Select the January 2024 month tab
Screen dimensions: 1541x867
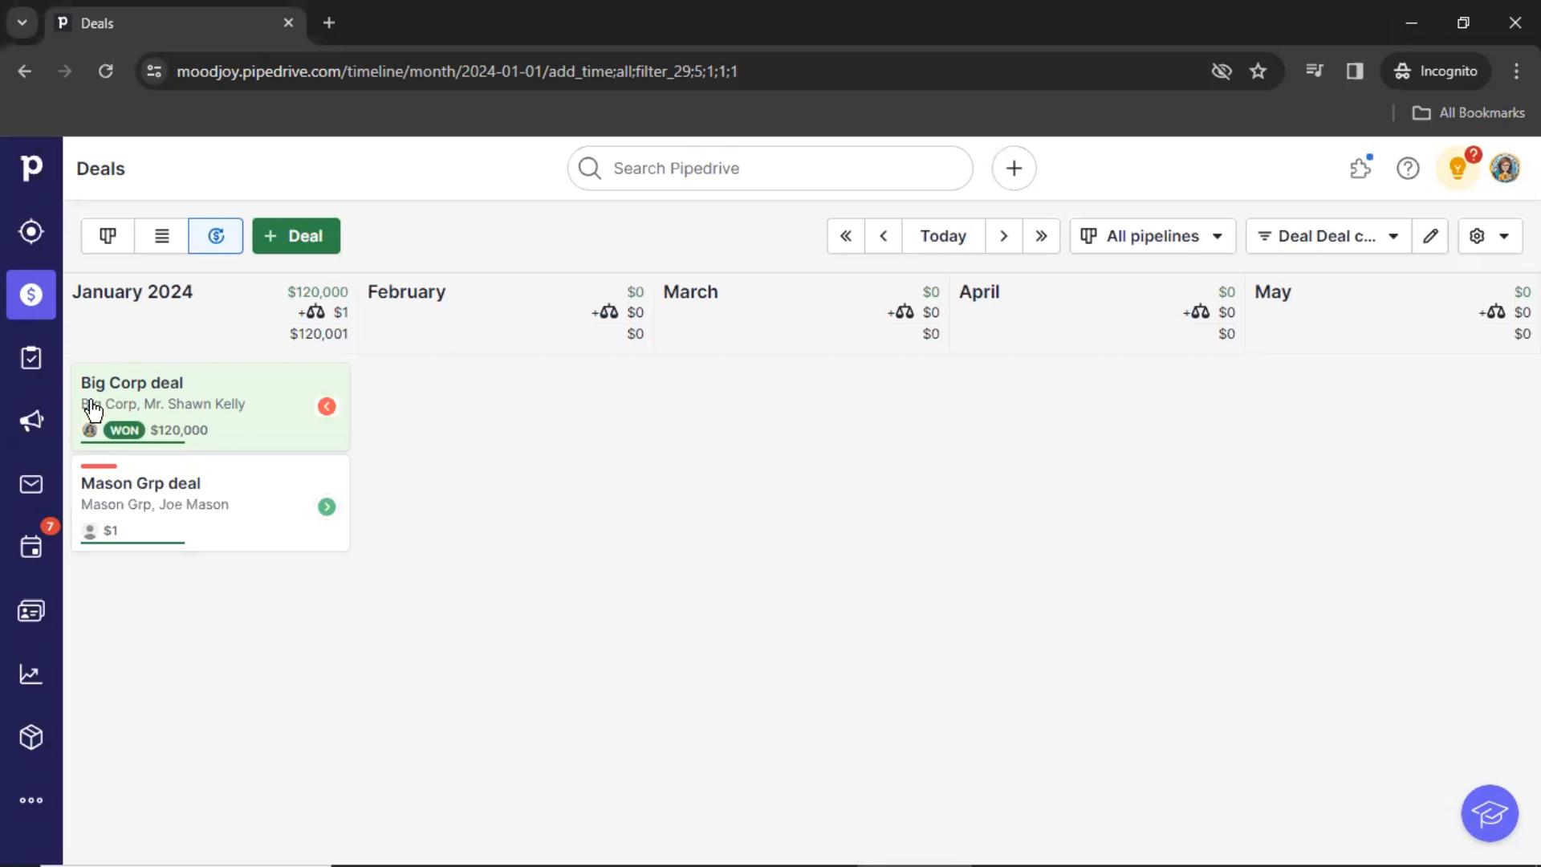click(x=132, y=291)
